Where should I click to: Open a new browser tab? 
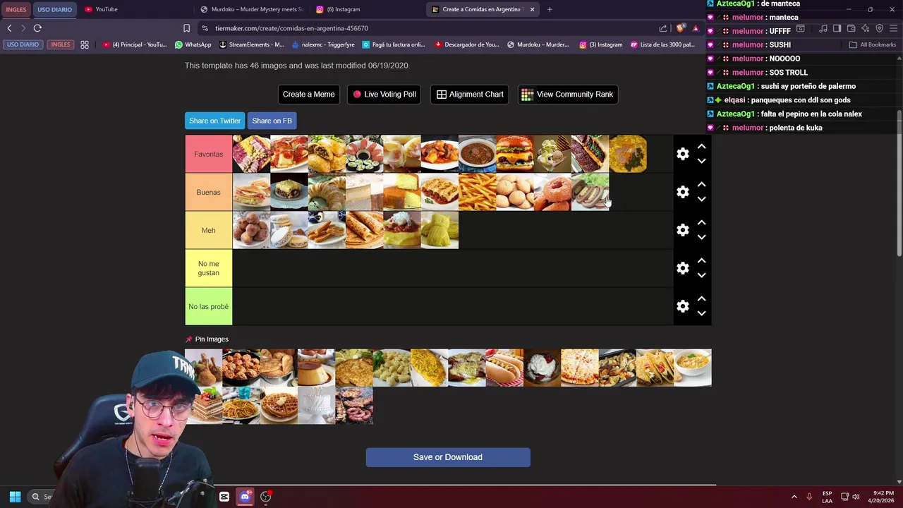pyautogui.click(x=550, y=9)
